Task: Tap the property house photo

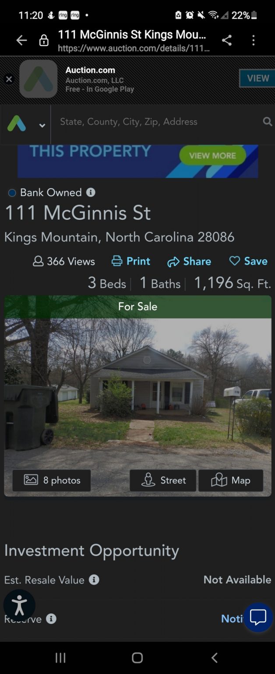Action: click(137, 395)
